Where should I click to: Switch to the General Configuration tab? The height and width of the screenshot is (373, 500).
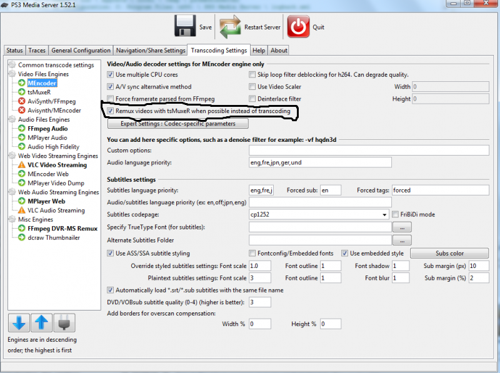[81, 51]
